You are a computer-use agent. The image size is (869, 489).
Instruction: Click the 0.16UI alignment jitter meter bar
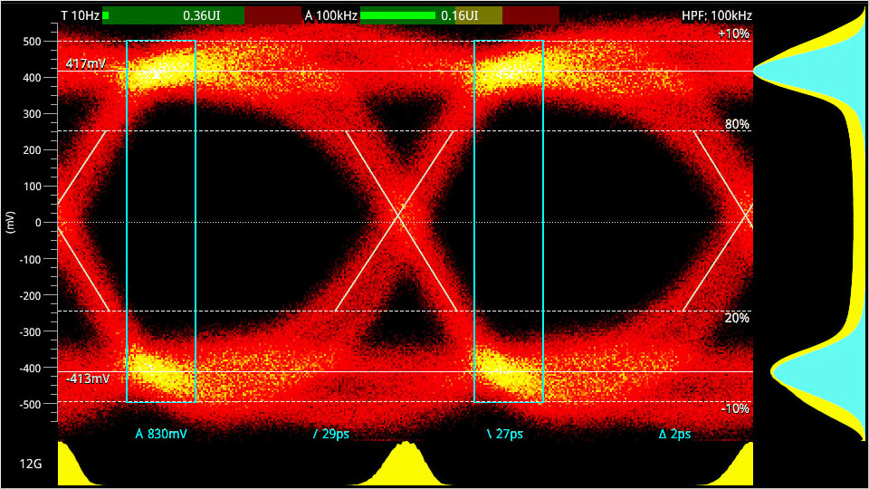pos(460,15)
